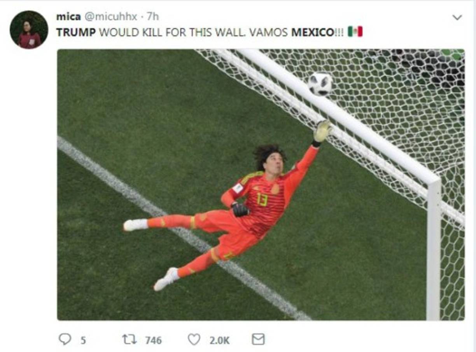
Task: View the 2.0K likes count
Action: point(220,340)
